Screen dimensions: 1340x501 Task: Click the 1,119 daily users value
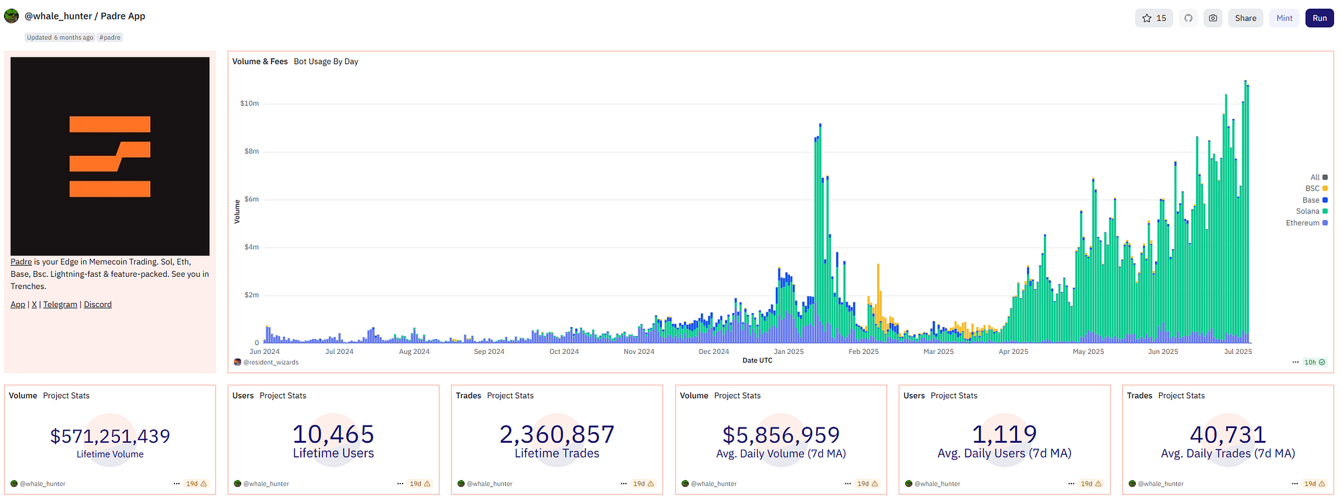[x=1004, y=435]
